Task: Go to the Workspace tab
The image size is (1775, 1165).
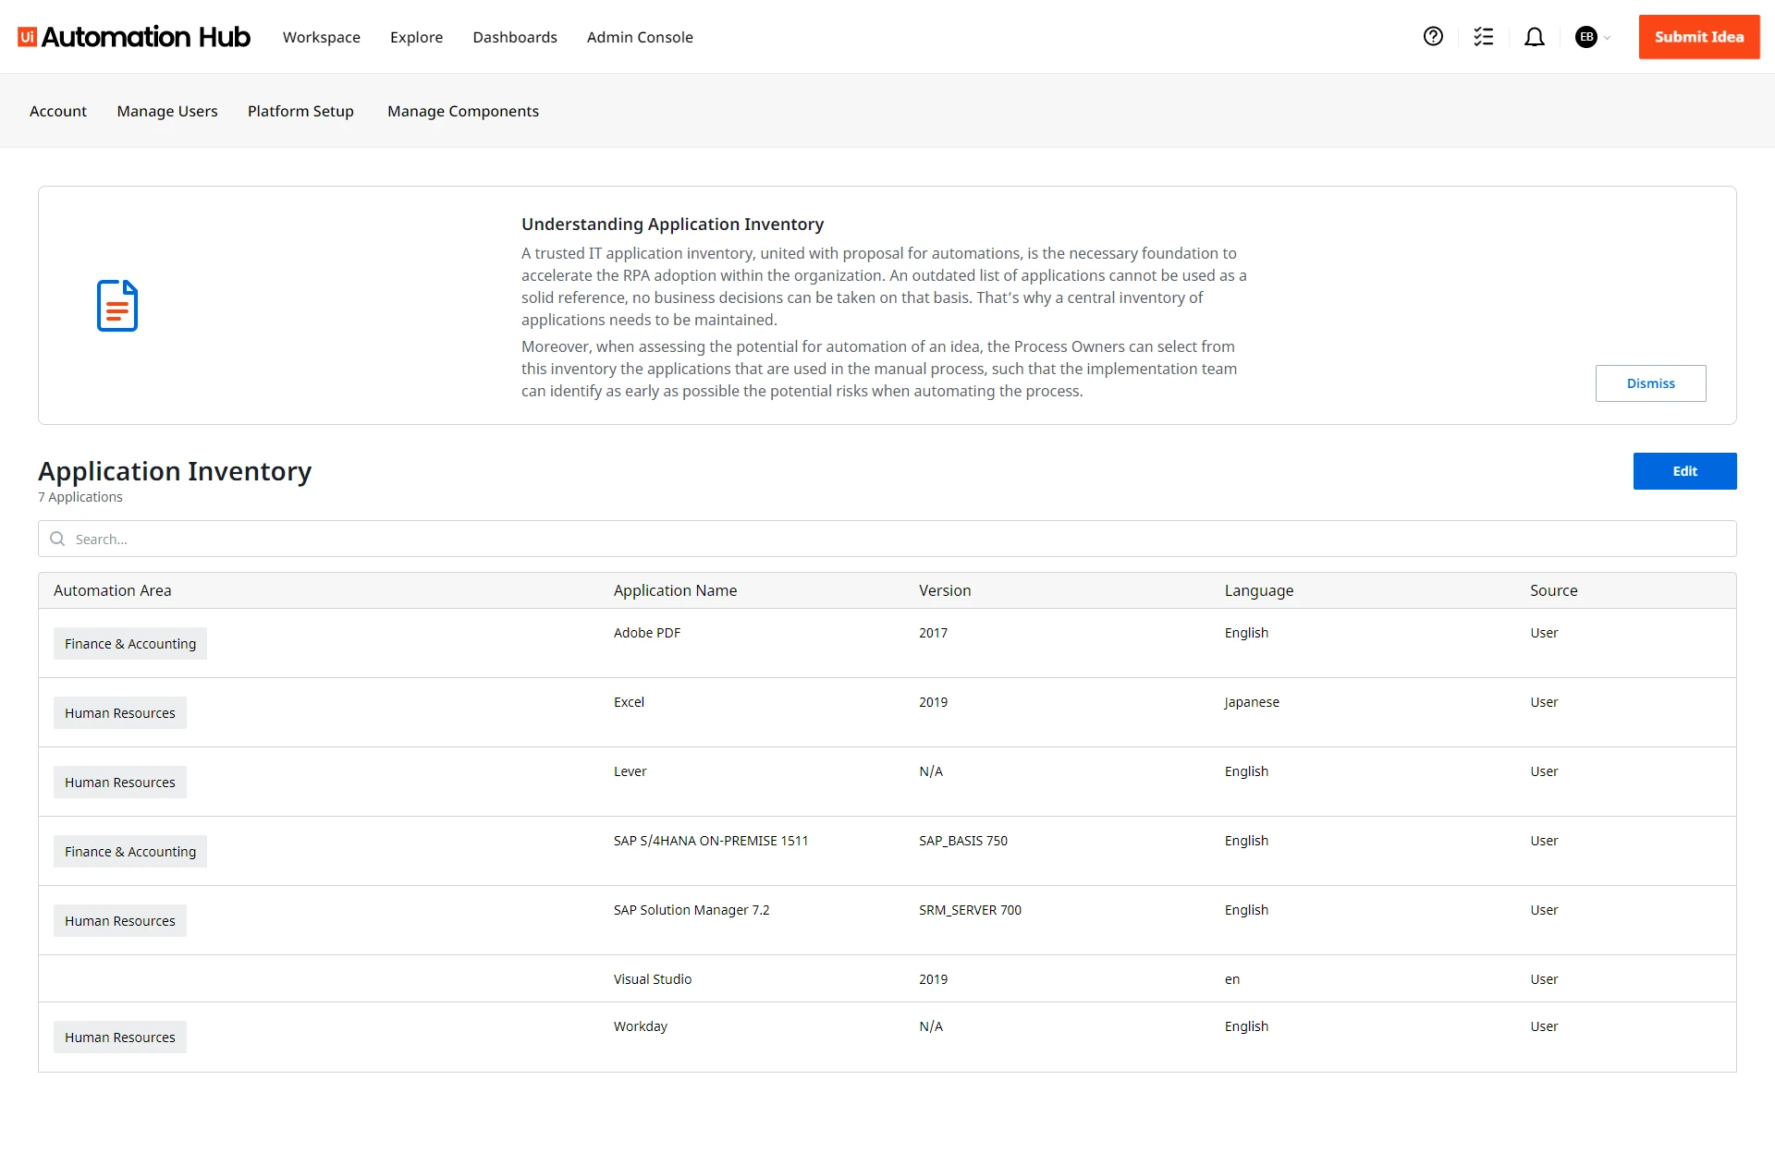Action: (x=322, y=37)
